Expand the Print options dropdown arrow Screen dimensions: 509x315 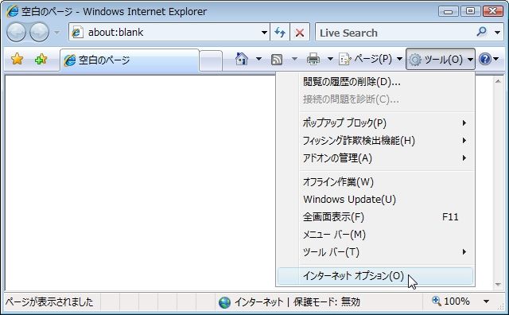click(330, 59)
